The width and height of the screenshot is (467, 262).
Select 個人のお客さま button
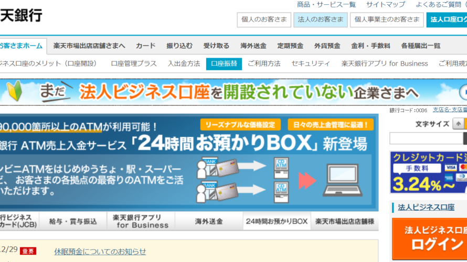click(264, 19)
